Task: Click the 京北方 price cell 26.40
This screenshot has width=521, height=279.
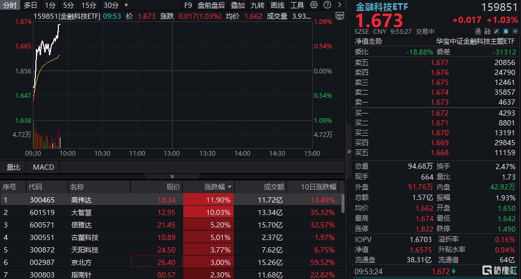Action: coord(157,262)
